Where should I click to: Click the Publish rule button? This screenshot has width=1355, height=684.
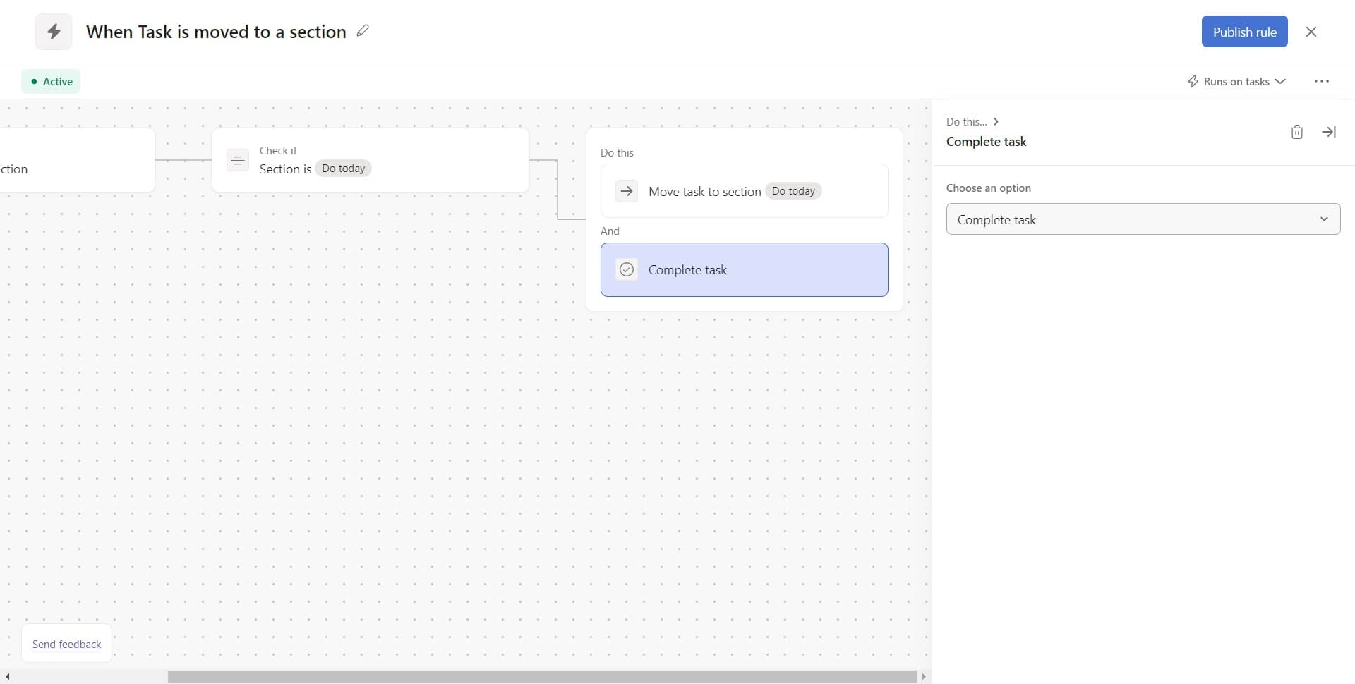click(x=1243, y=32)
